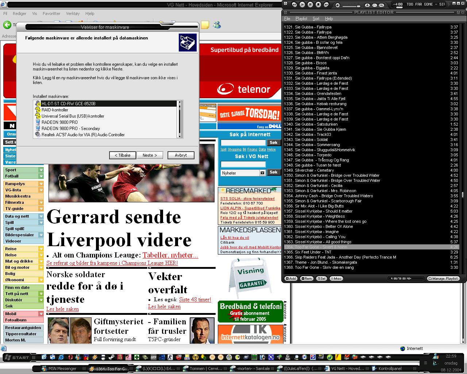
Task: Expand the Reise sidebar arrow
Action: [41, 249]
